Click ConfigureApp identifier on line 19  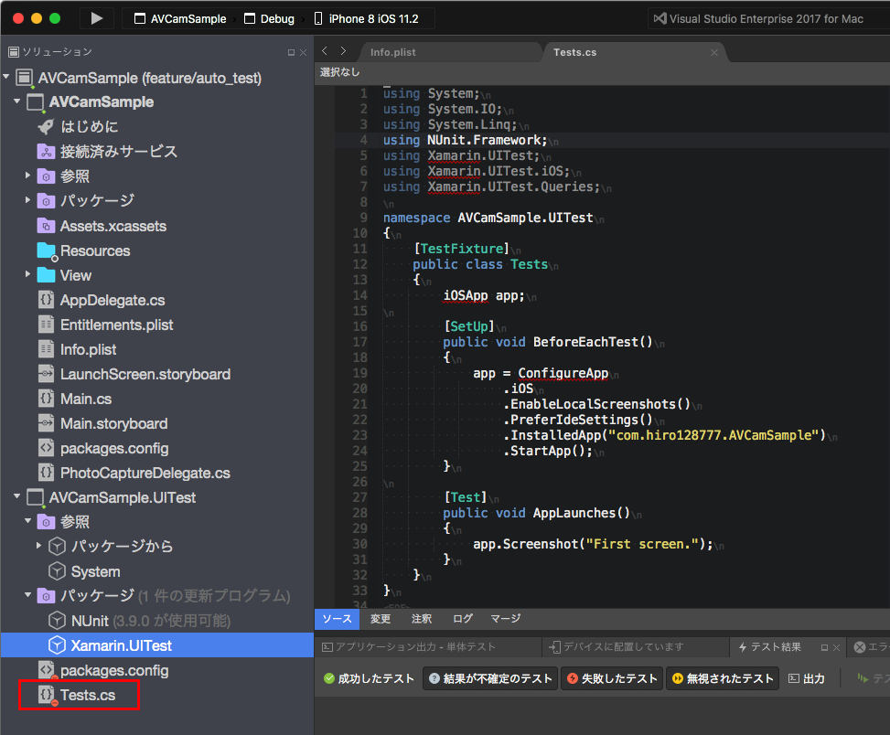point(563,373)
